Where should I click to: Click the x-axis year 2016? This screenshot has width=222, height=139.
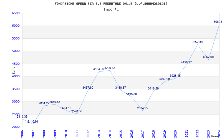click(x=132, y=134)
